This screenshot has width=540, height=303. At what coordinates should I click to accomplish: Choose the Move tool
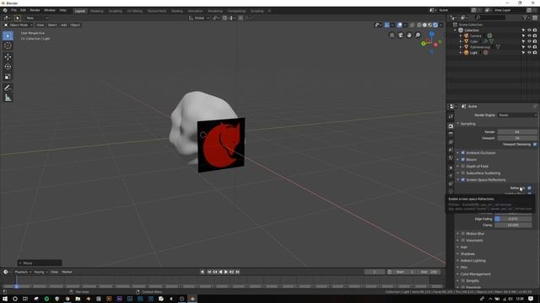pos(8,57)
